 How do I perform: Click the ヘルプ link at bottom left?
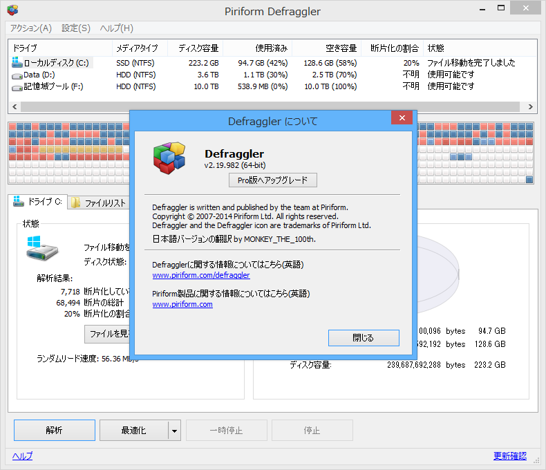tap(22, 455)
